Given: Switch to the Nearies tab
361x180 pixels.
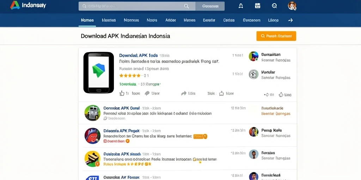Looking at the screenshot, I should 109,20.
